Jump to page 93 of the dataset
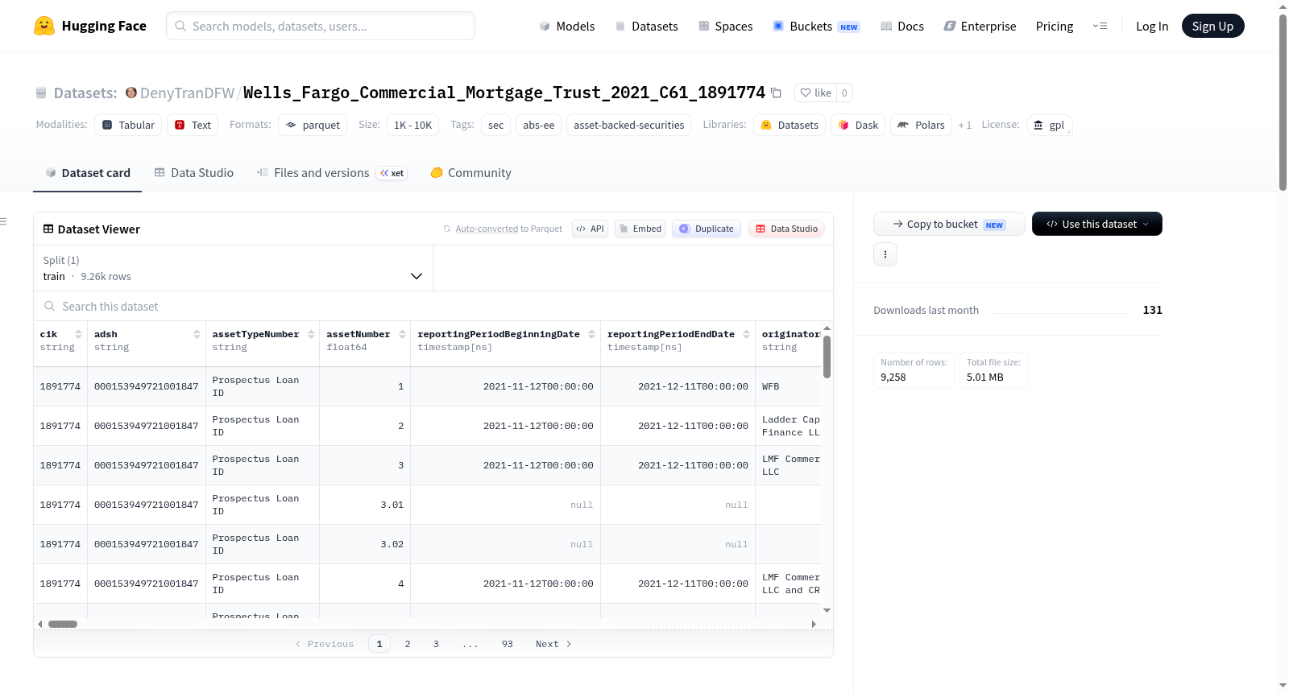 pos(508,644)
